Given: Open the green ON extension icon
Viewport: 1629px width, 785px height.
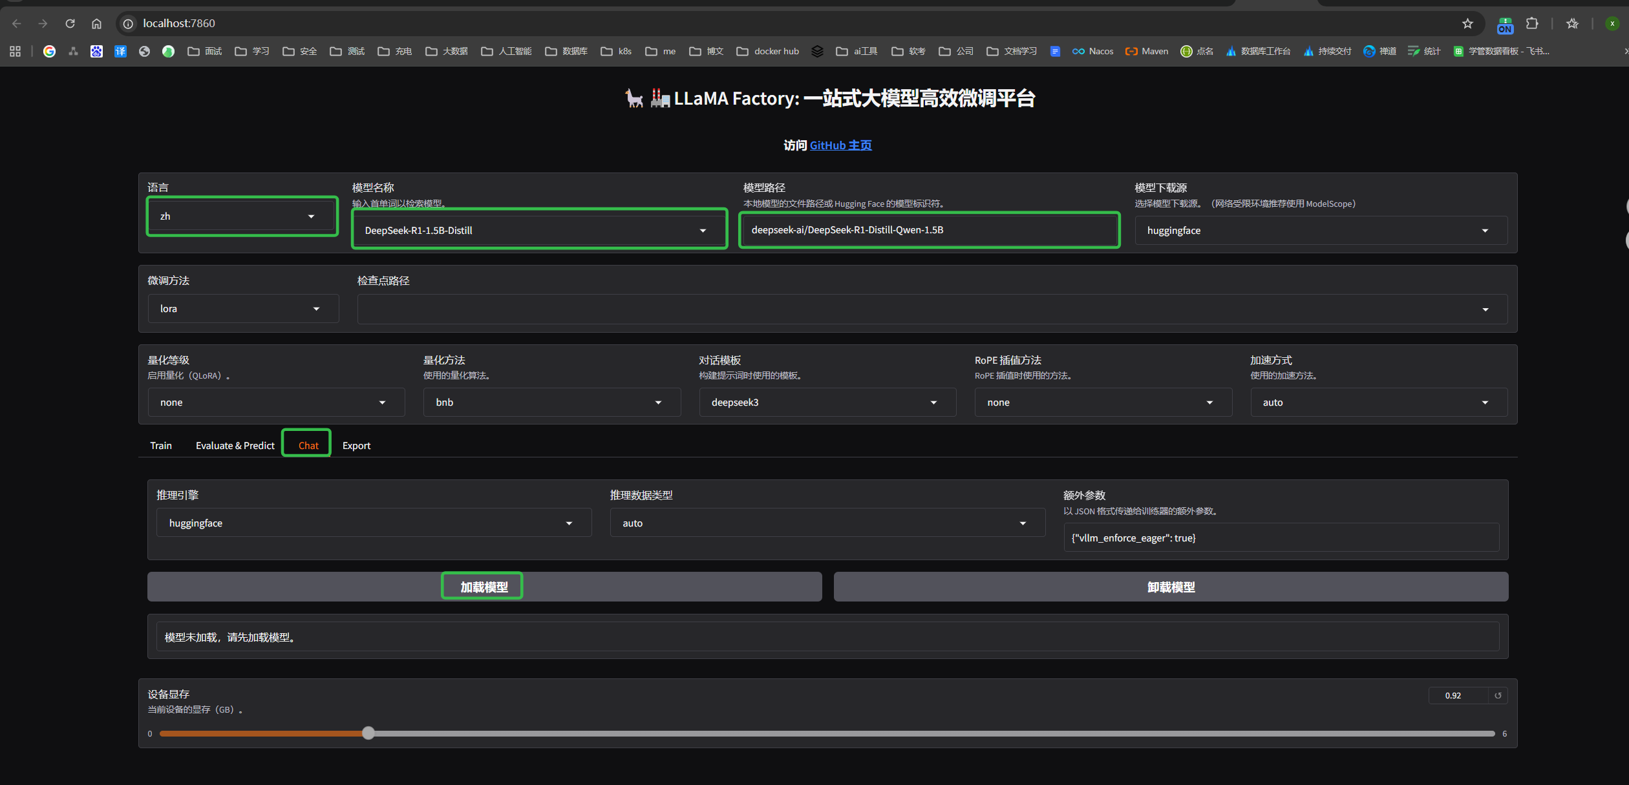Looking at the screenshot, I should [x=1505, y=25].
